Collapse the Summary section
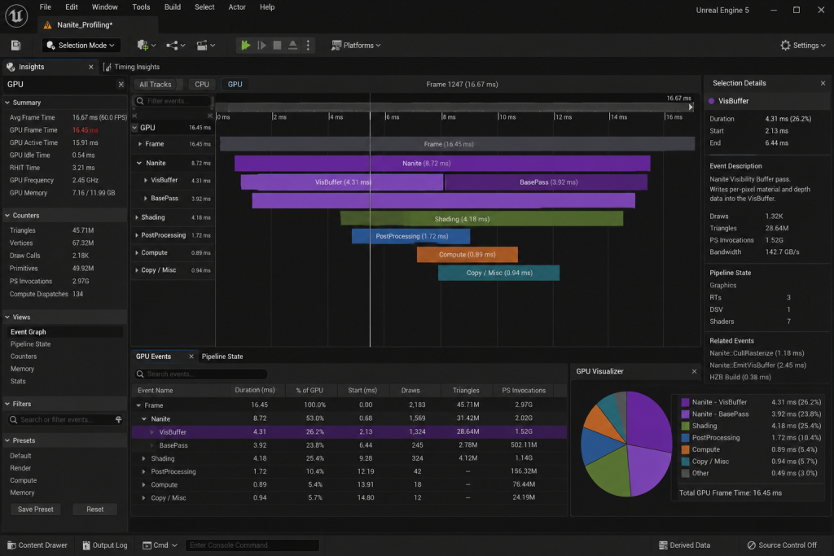The width and height of the screenshot is (834, 556). coord(7,103)
